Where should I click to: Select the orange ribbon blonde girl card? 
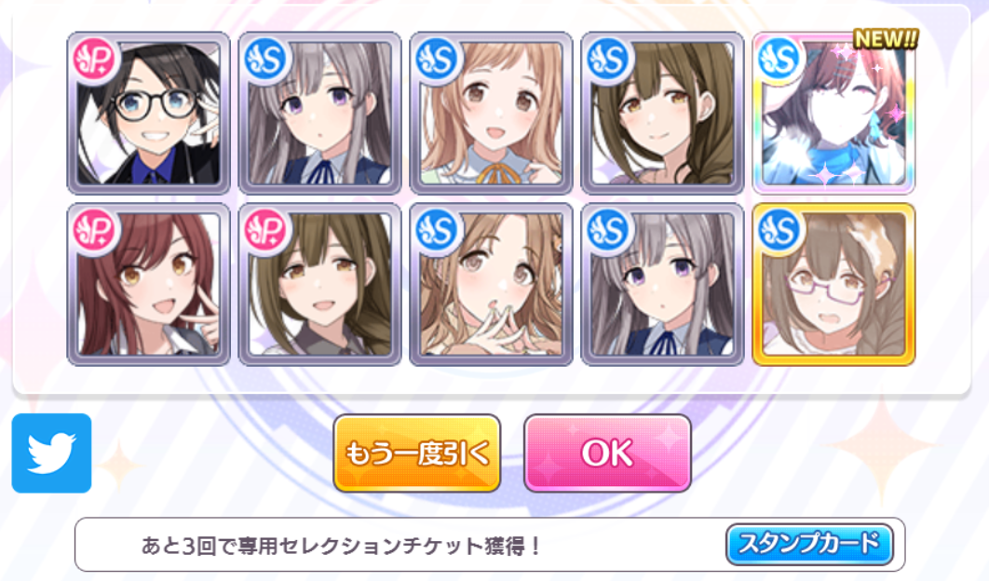coord(492,113)
